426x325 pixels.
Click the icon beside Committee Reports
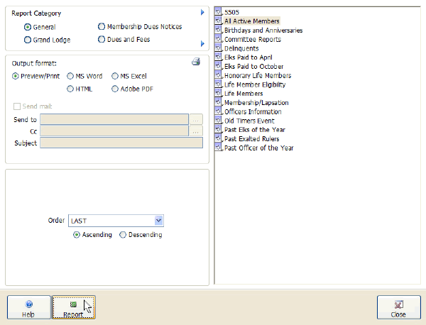tap(219, 40)
